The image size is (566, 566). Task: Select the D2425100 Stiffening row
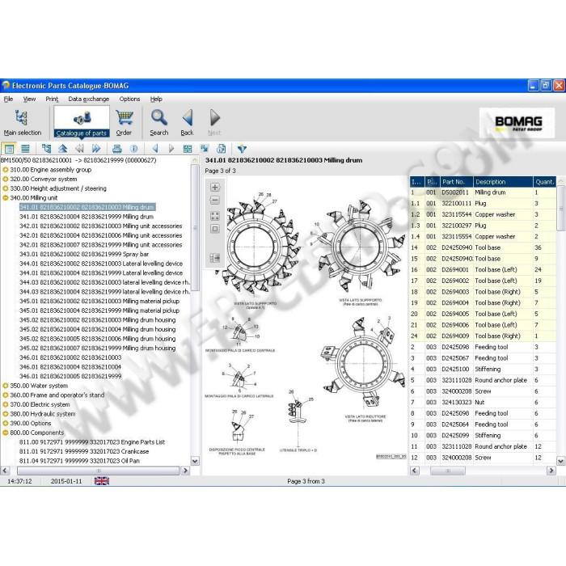coord(483,369)
